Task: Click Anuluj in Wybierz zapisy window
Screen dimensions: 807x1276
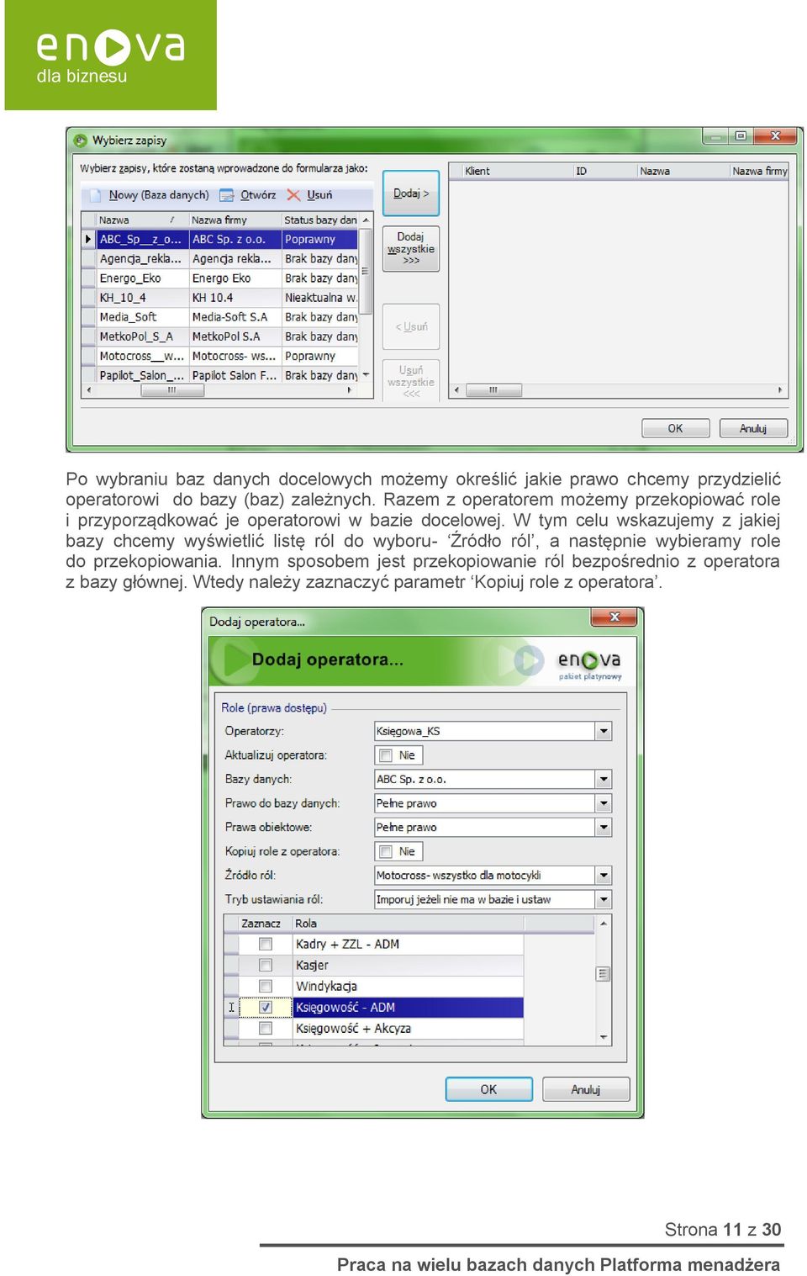Action: click(x=753, y=428)
